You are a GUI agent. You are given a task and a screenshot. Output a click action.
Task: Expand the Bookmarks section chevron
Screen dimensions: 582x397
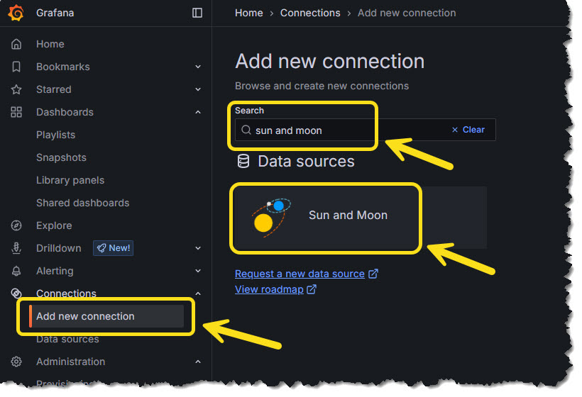(x=198, y=67)
